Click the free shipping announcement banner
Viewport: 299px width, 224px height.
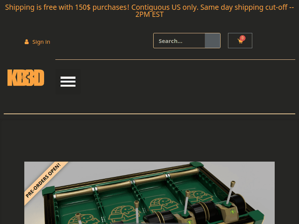[x=149, y=11]
